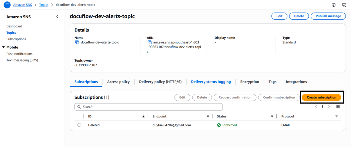Screen dimensions: 351x147
Task: Open Text messaging (SMS) in sidebar
Action: 22,60
